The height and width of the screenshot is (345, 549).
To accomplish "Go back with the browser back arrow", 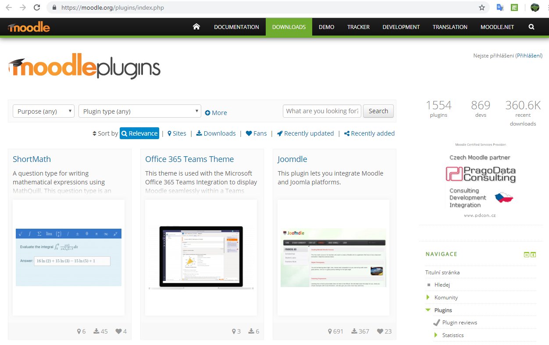I will 9,7.
